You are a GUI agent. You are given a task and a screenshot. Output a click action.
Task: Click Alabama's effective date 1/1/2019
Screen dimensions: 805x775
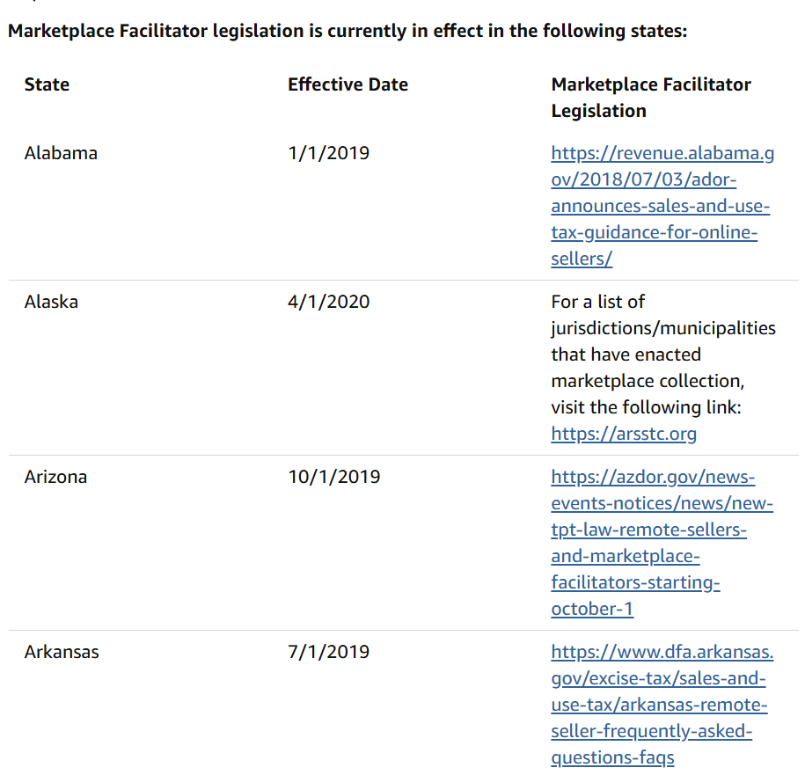pos(328,153)
